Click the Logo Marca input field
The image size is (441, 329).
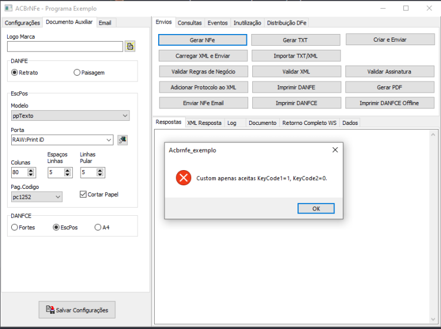pyautogui.click(x=65, y=46)
